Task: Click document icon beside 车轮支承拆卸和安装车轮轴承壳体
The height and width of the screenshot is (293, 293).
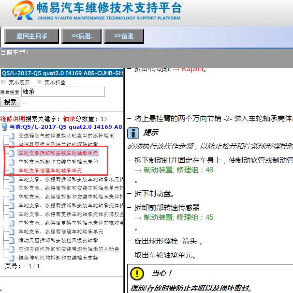Action: [x=12, y=162]
